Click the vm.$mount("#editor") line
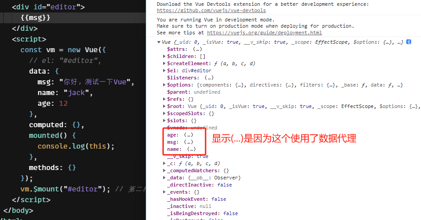This screenshot has width=421, height=220. click(x=65, y=189)
